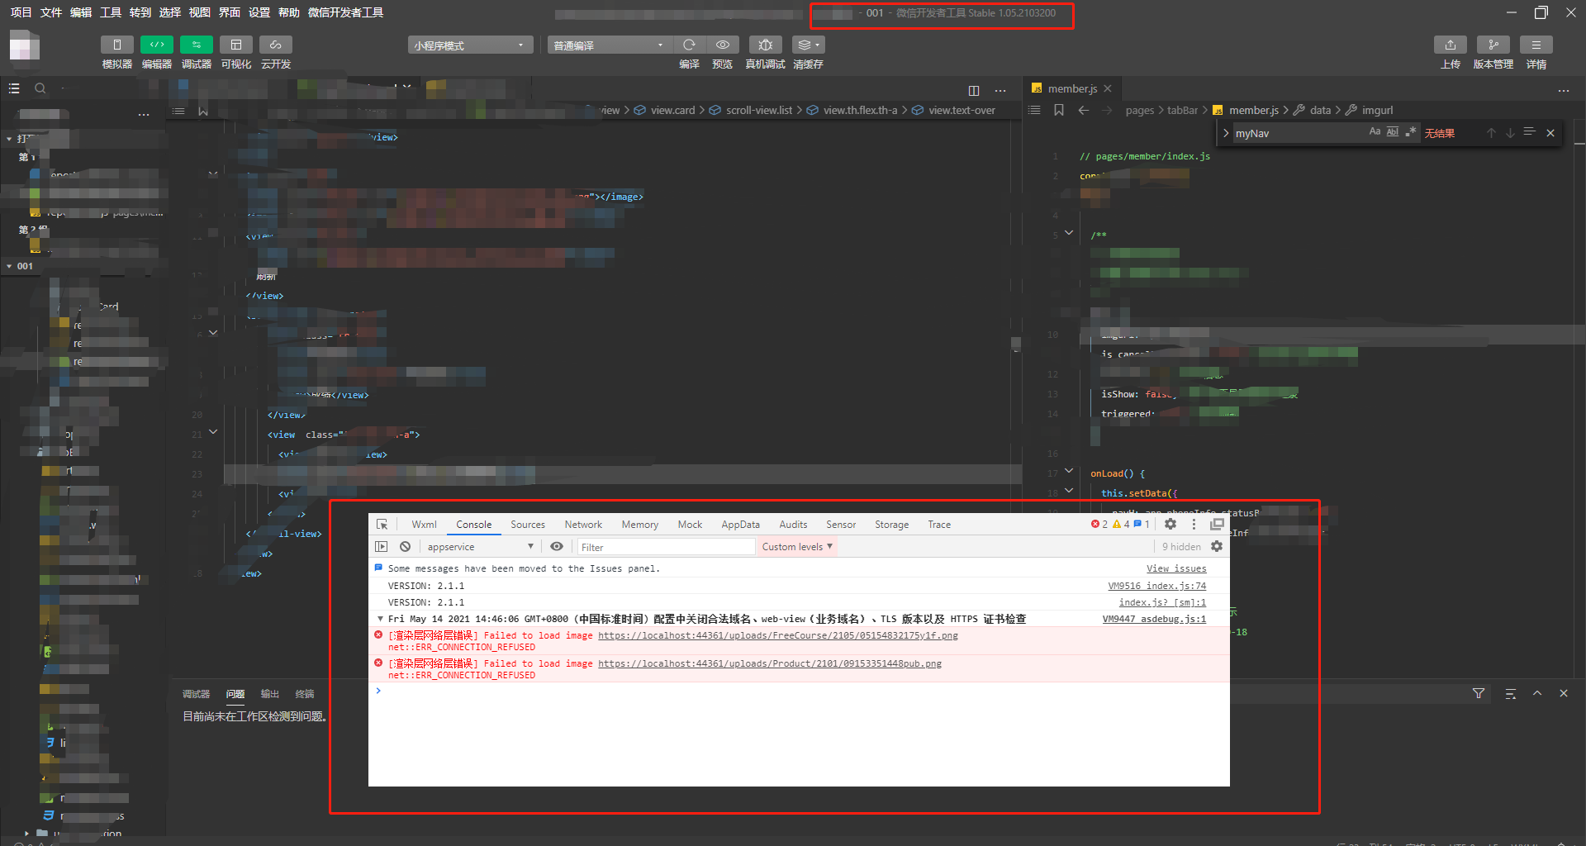Open devtools more options menu

[1194, 525]
